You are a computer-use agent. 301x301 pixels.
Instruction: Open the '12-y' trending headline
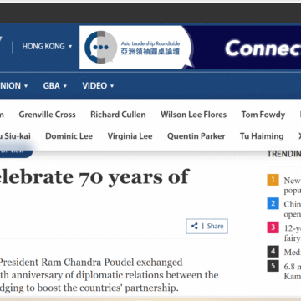(x=293, y=233)
